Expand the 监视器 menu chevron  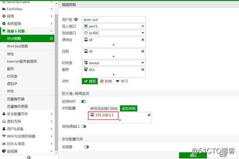point(51,151)
